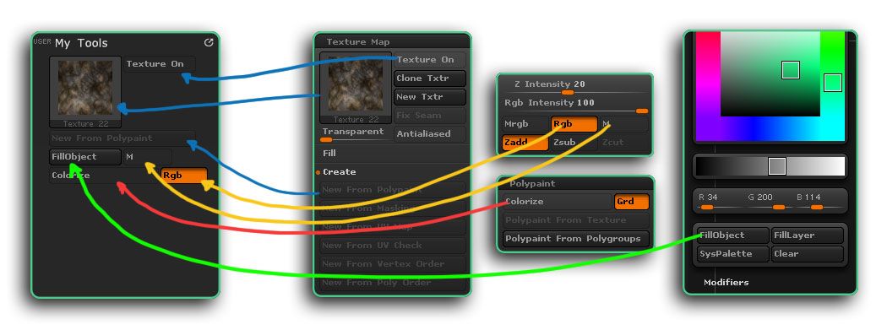
Task: Click the Clear button
Action: [808, 254]
